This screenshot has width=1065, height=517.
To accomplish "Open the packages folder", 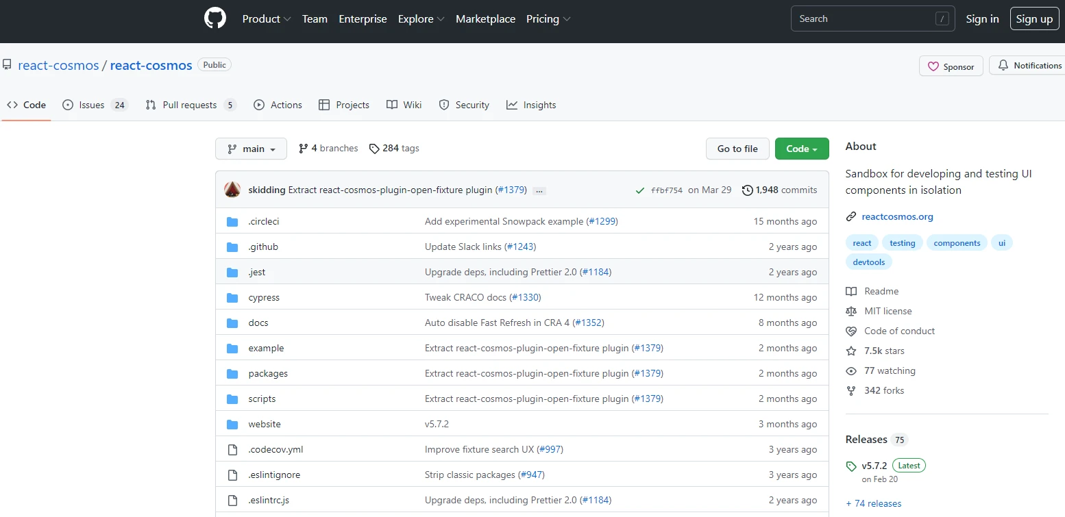I will coord(268,374).
